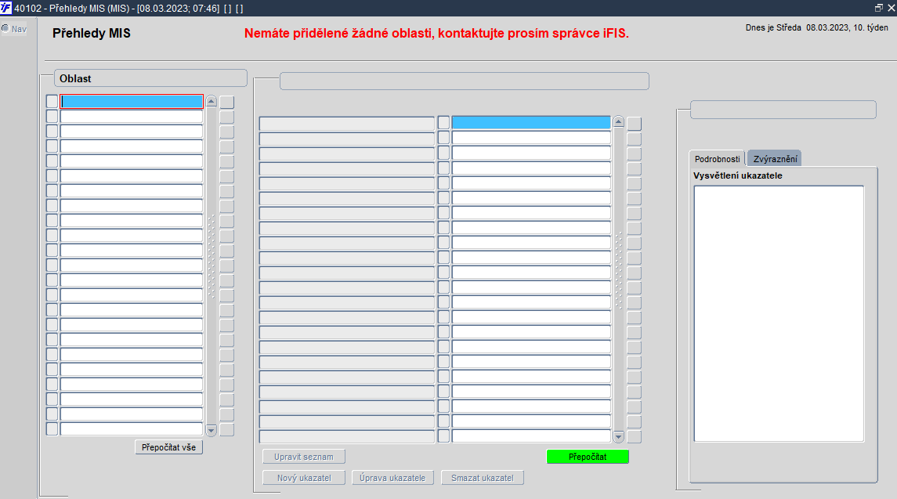
Task: Click the iFIS application icon in title bar
Action: click(x=5, y=8)
